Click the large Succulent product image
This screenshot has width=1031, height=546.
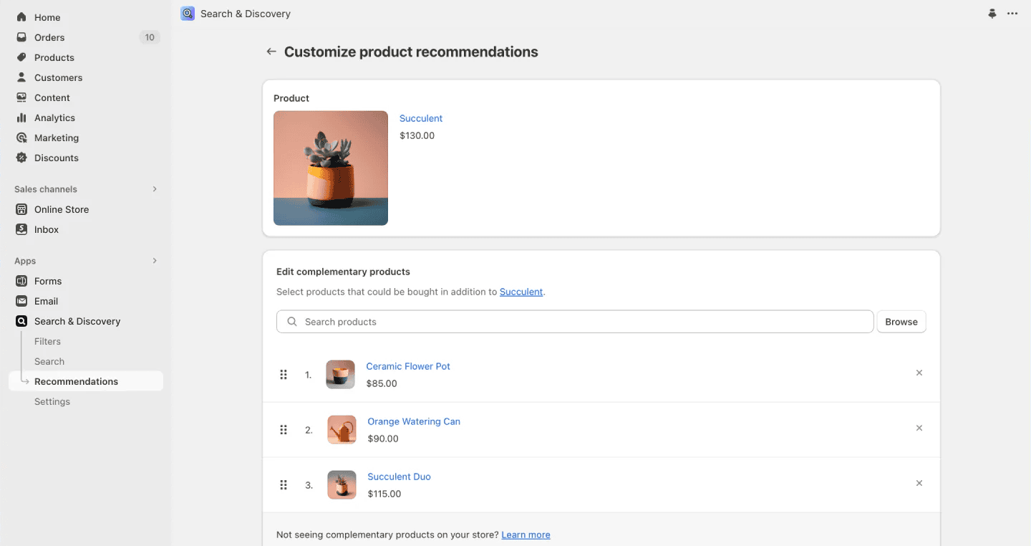tap(331, 168)
